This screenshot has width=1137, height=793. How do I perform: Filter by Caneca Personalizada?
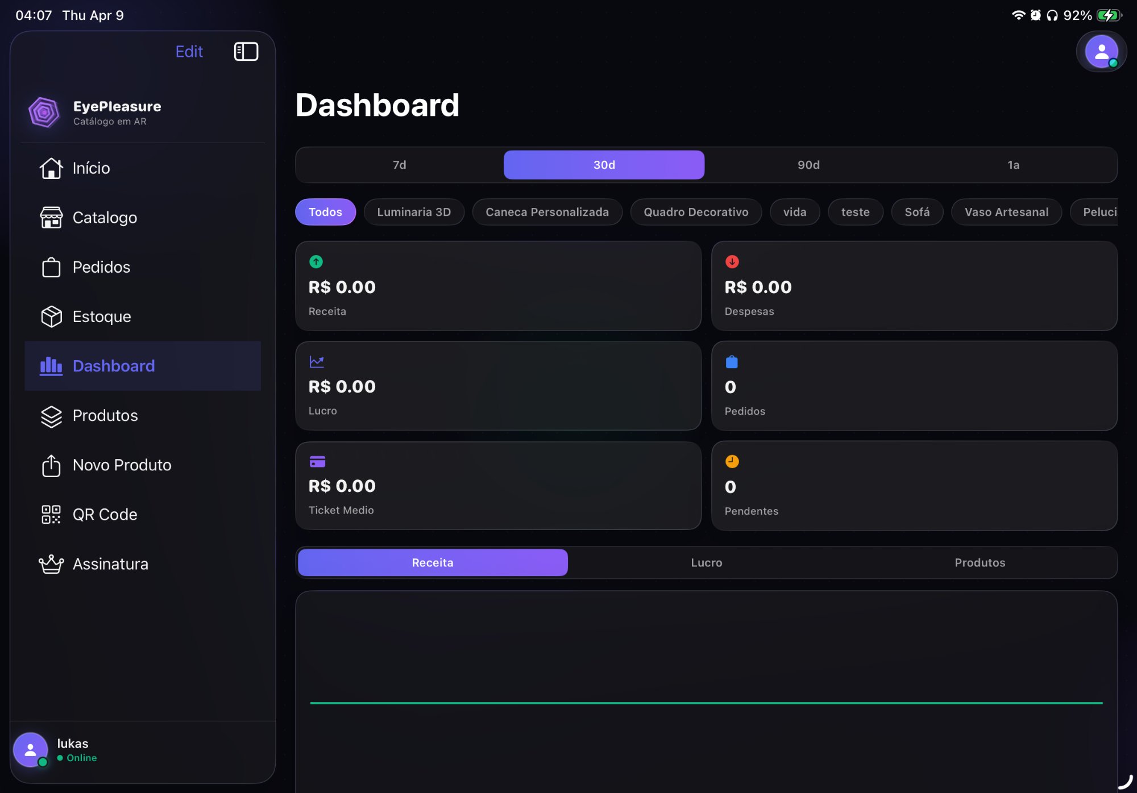tap(547, 212)
